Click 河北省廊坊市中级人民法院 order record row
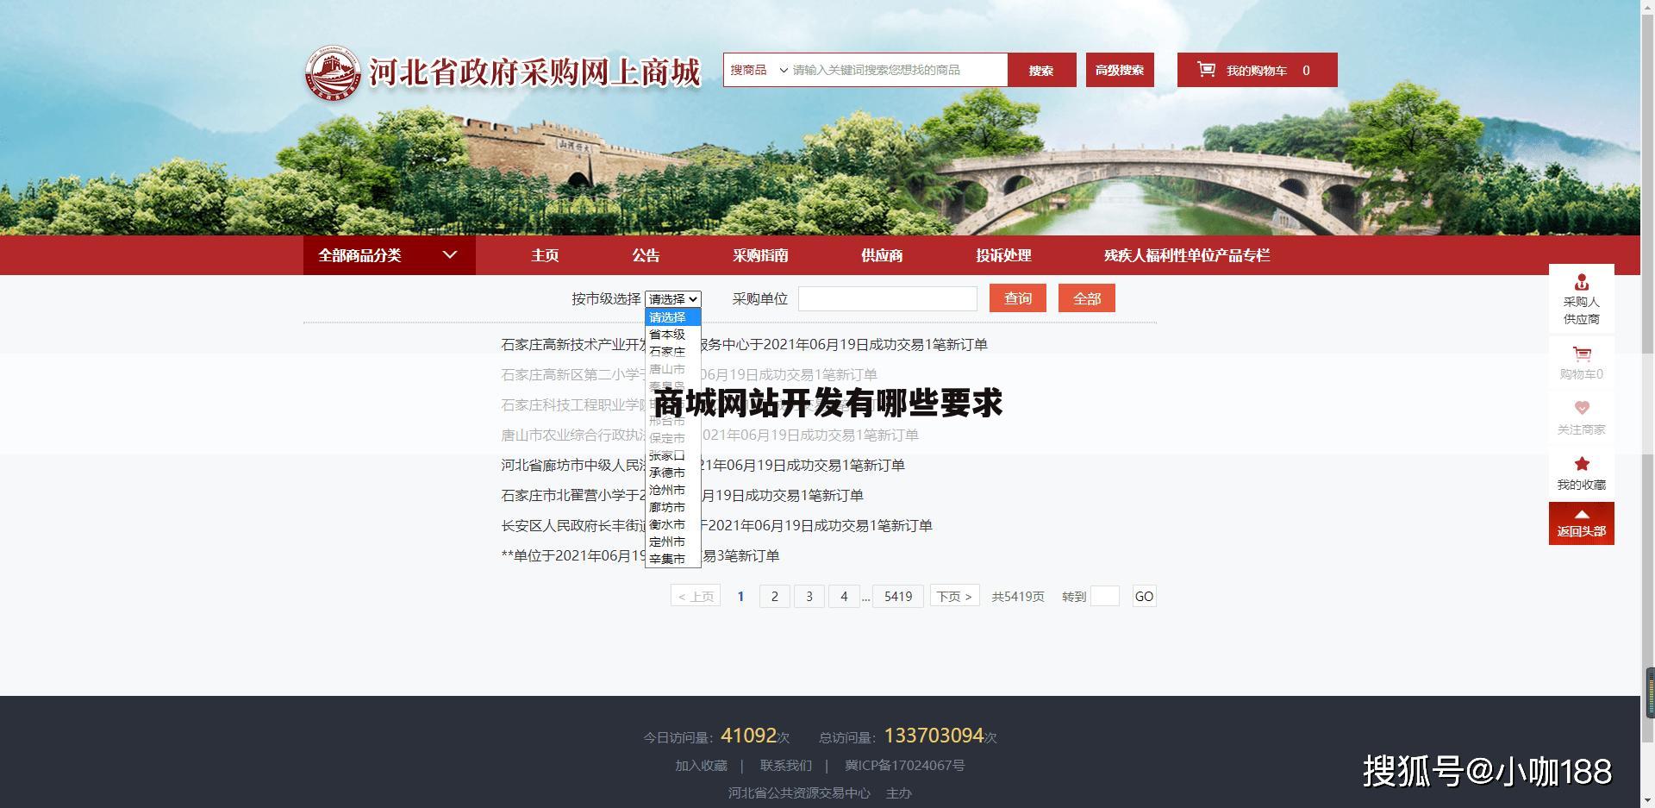The image size is (1655, 808). coord(703,465)
